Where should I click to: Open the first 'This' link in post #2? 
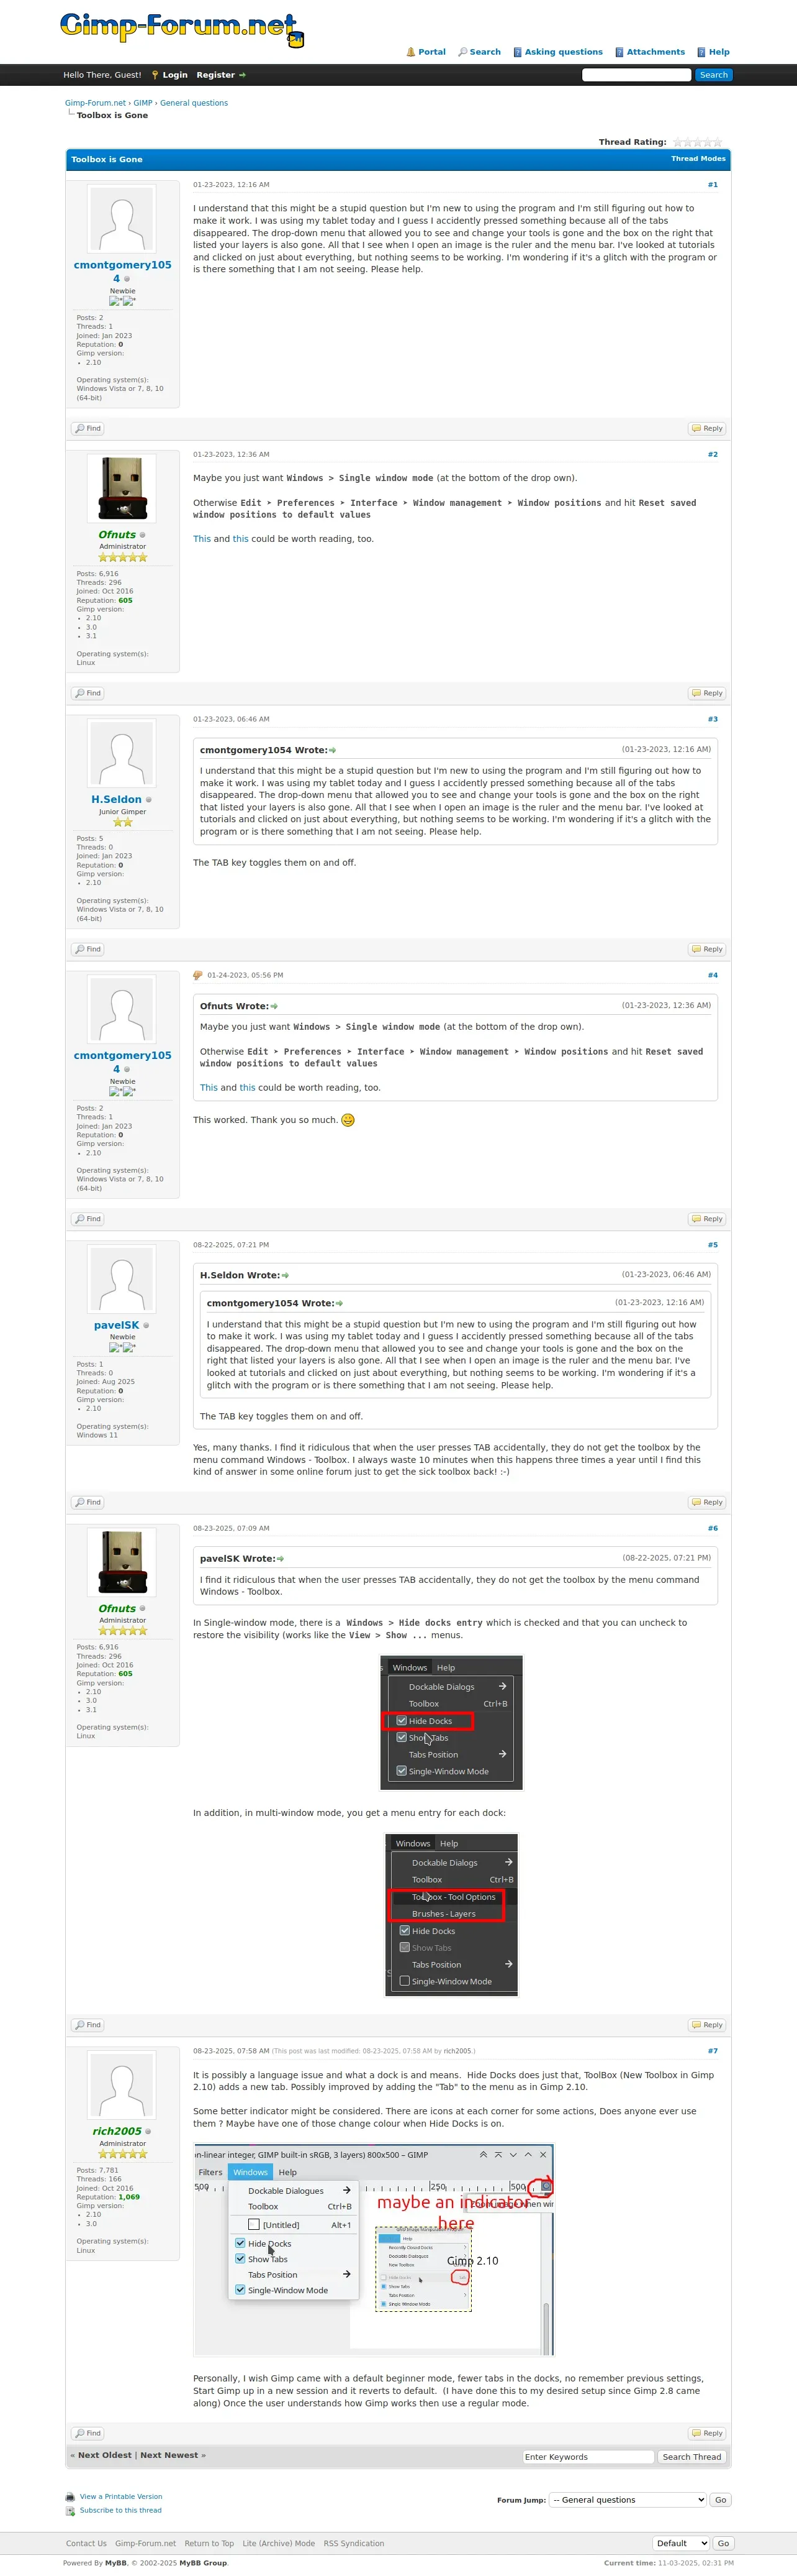pyautogui.click(x=202, y=539)
